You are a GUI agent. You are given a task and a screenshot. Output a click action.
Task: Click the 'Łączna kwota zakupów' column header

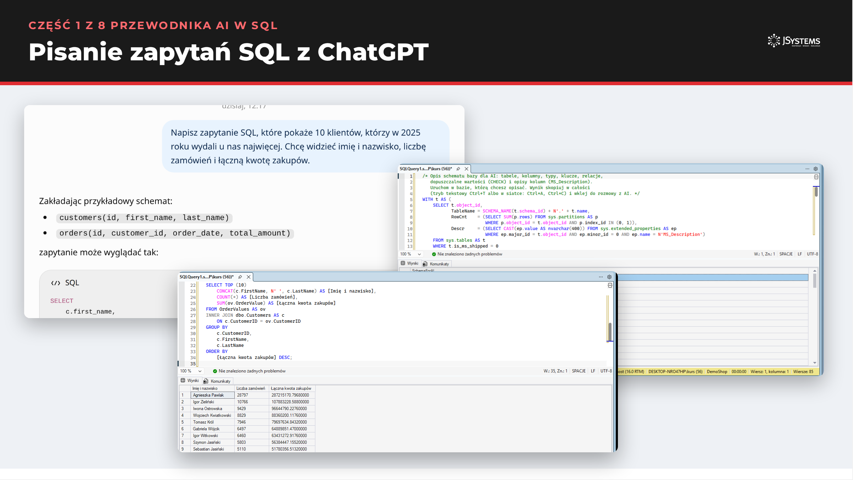point(292,388)
